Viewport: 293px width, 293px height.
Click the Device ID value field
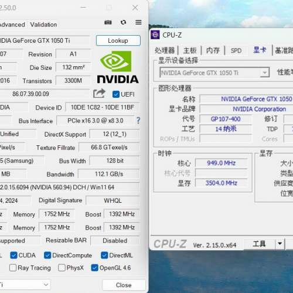click(x=103, y=107)
